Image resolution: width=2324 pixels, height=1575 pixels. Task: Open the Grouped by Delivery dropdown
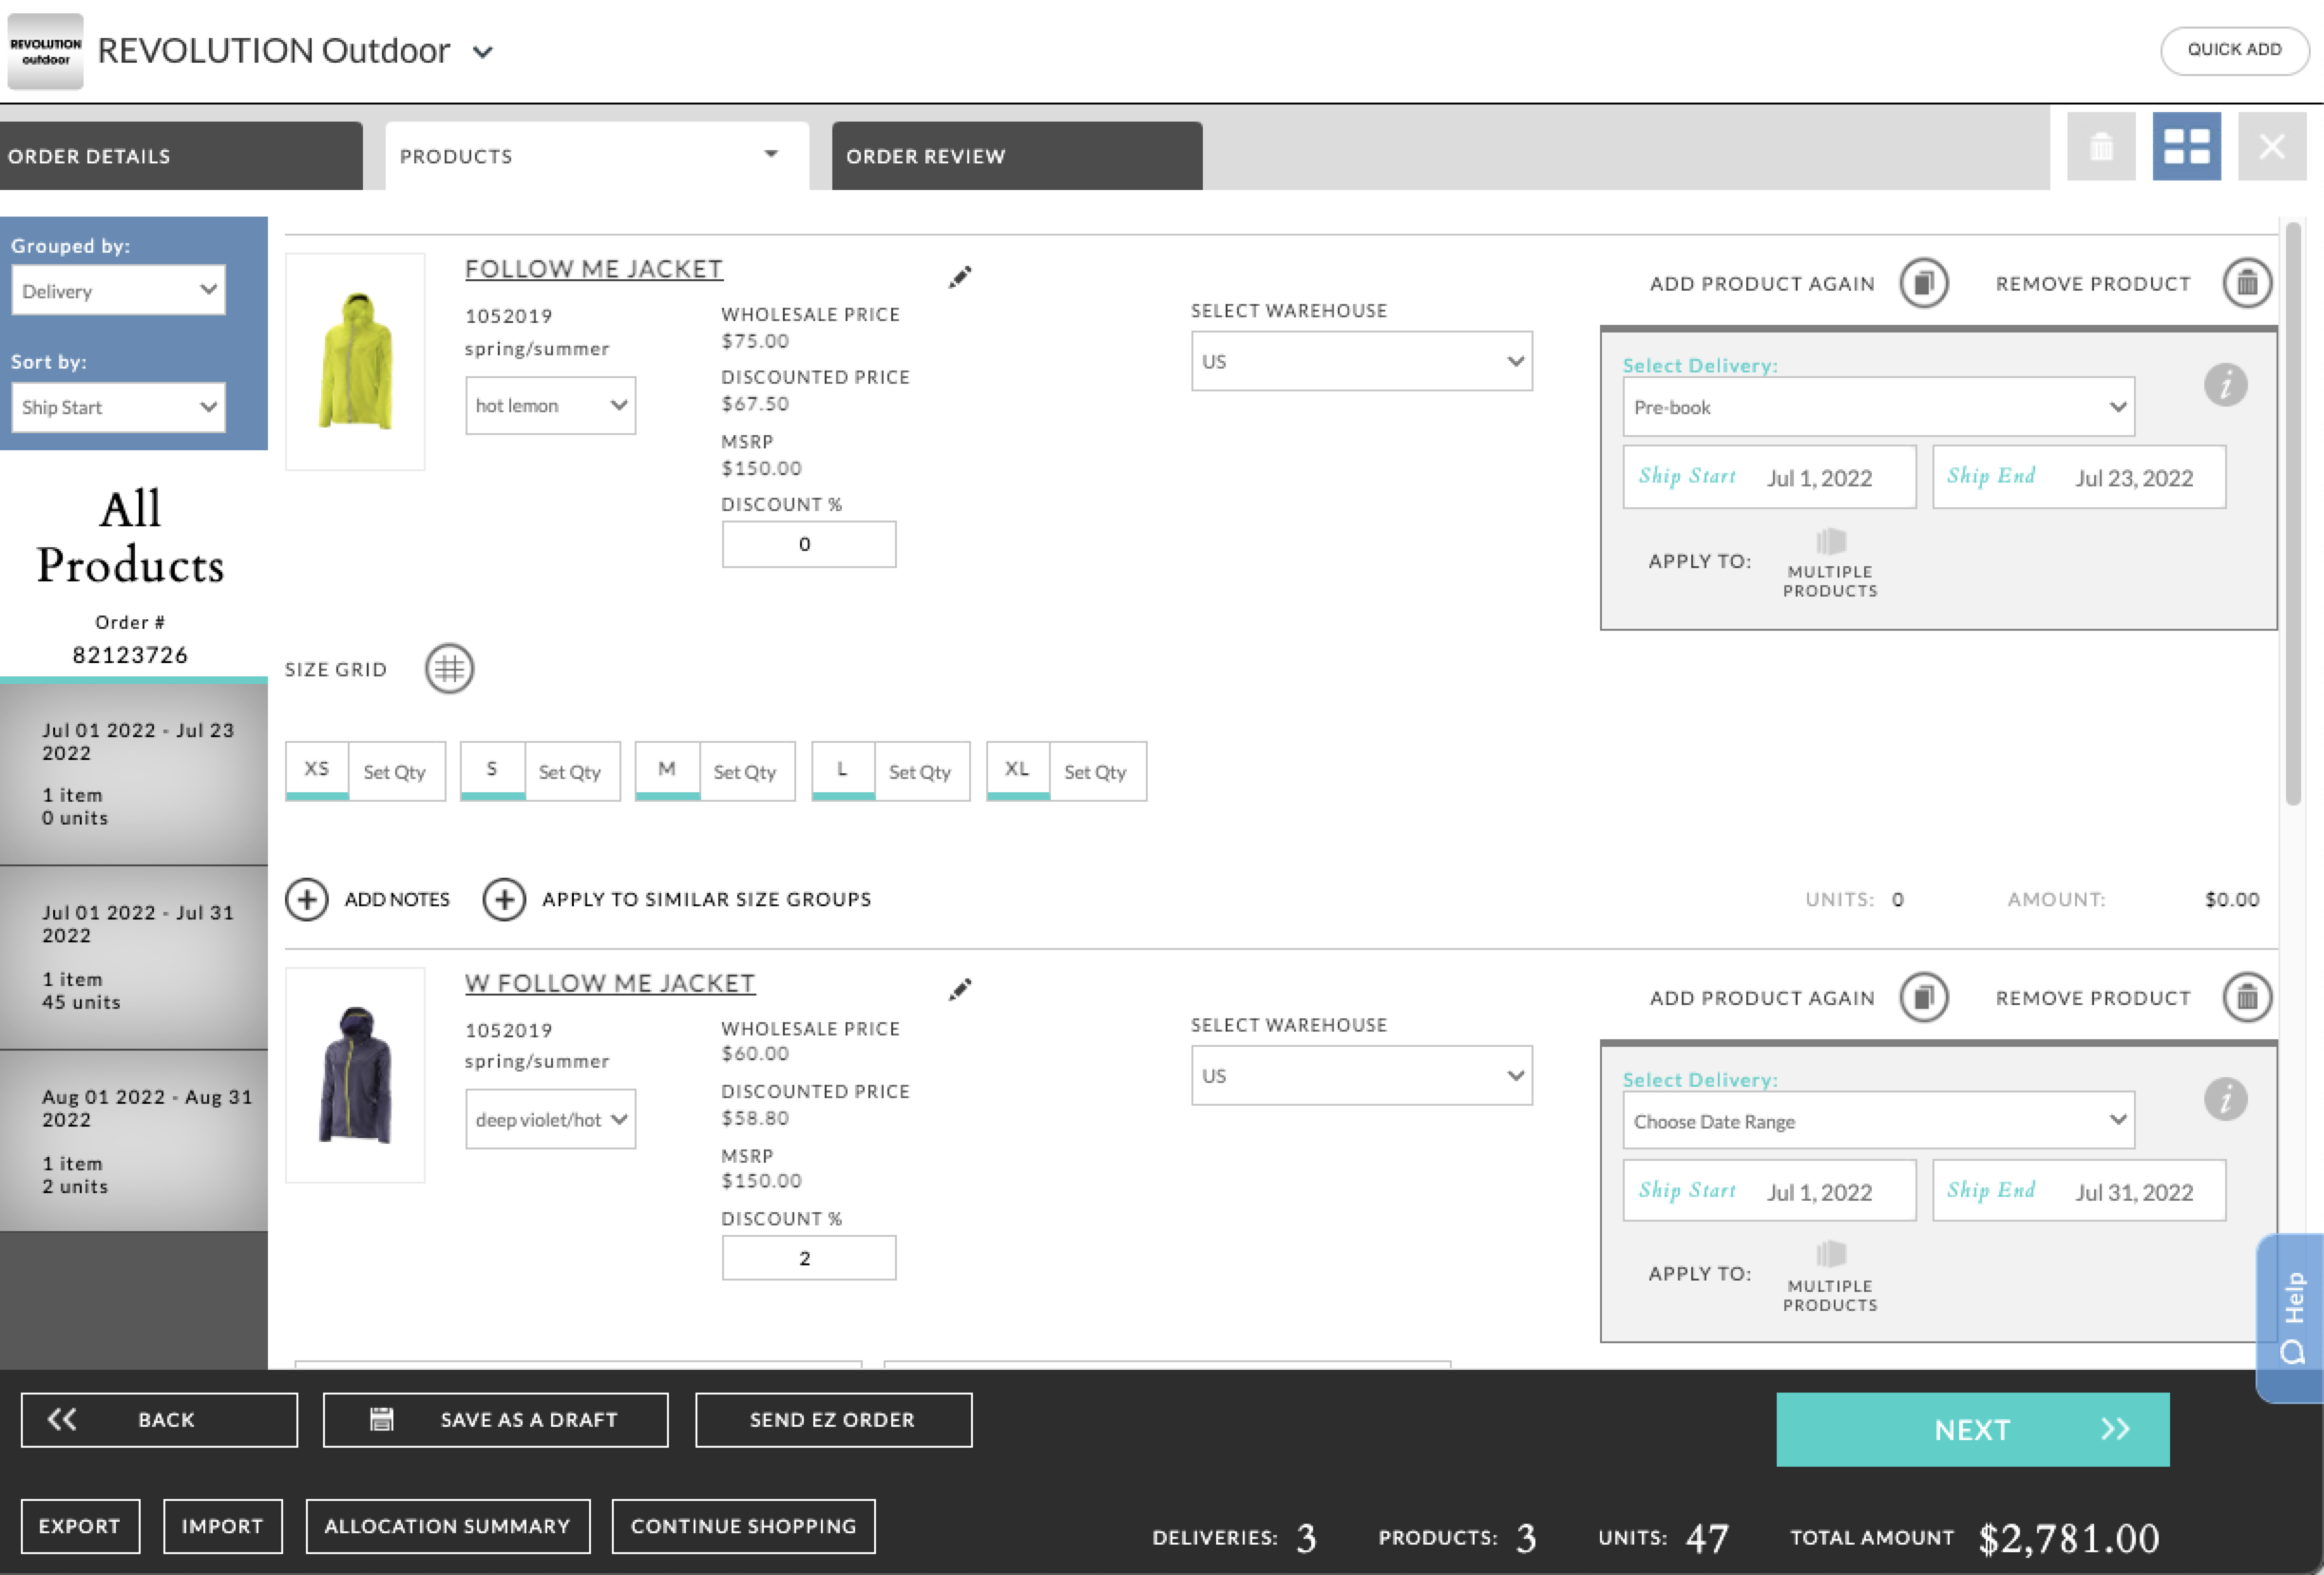(118, 290)
